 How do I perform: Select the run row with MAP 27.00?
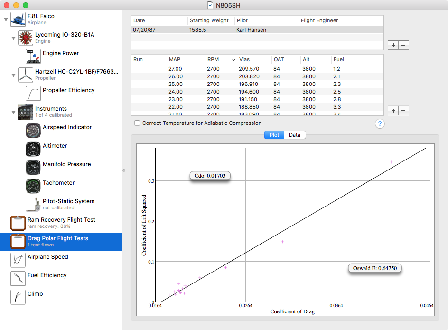(257, 69)
